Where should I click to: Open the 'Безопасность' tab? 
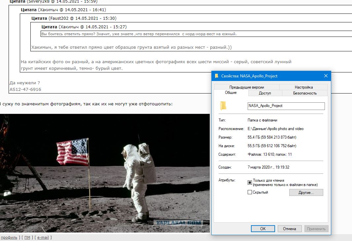coord(305,93)
